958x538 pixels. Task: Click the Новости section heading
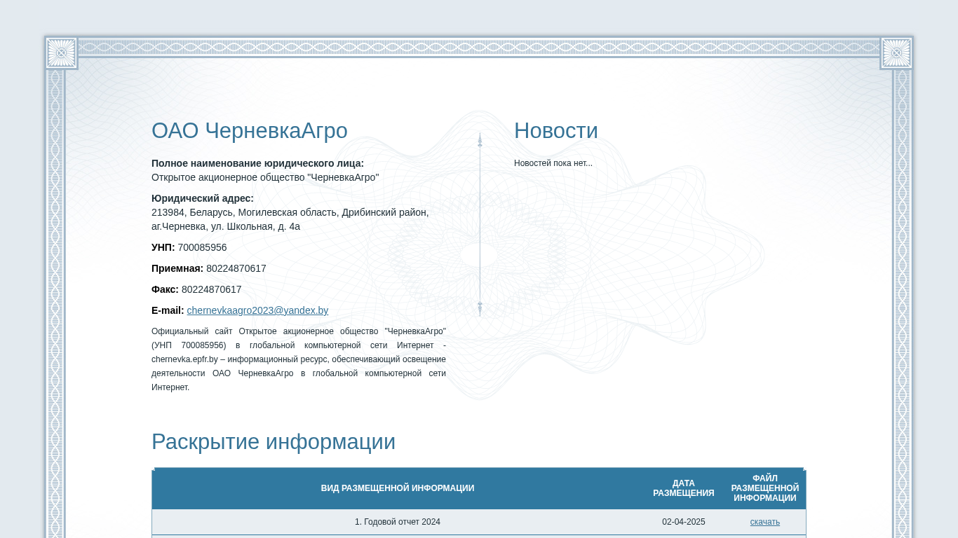coord(556,131)
